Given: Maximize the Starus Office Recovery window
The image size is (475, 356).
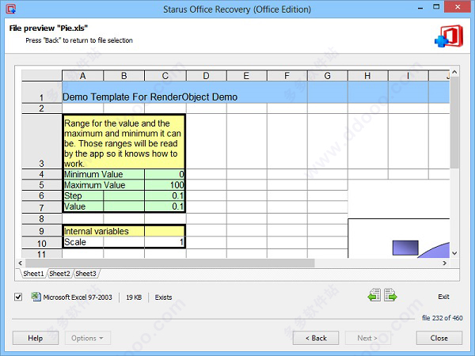Looking at the screenshot, I should click(436, 7).
